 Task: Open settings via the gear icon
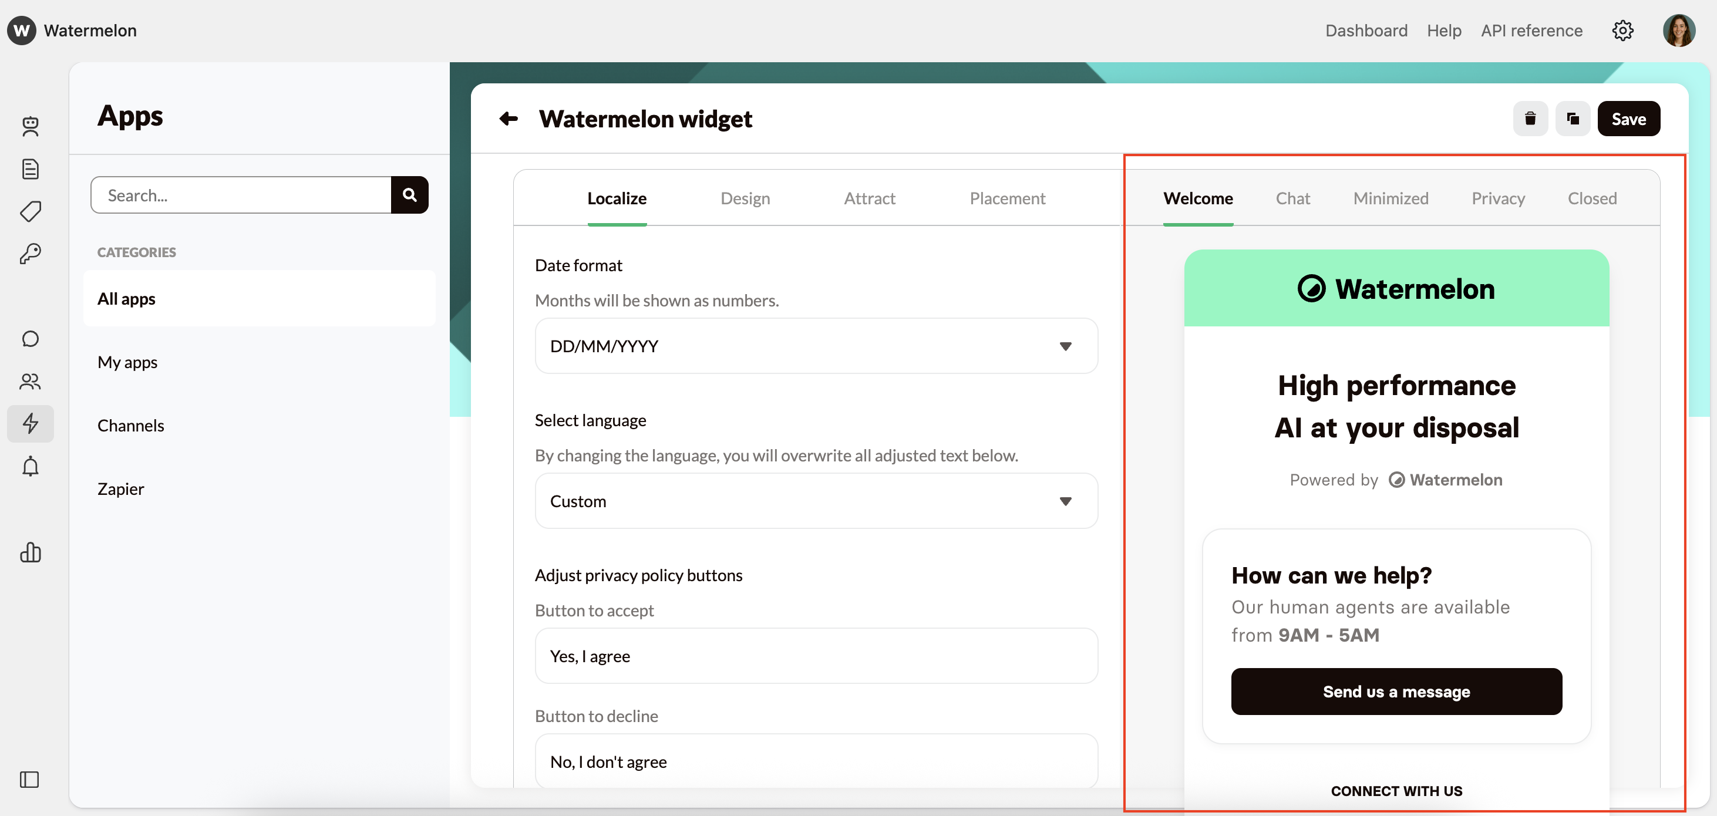(1623, 31)
